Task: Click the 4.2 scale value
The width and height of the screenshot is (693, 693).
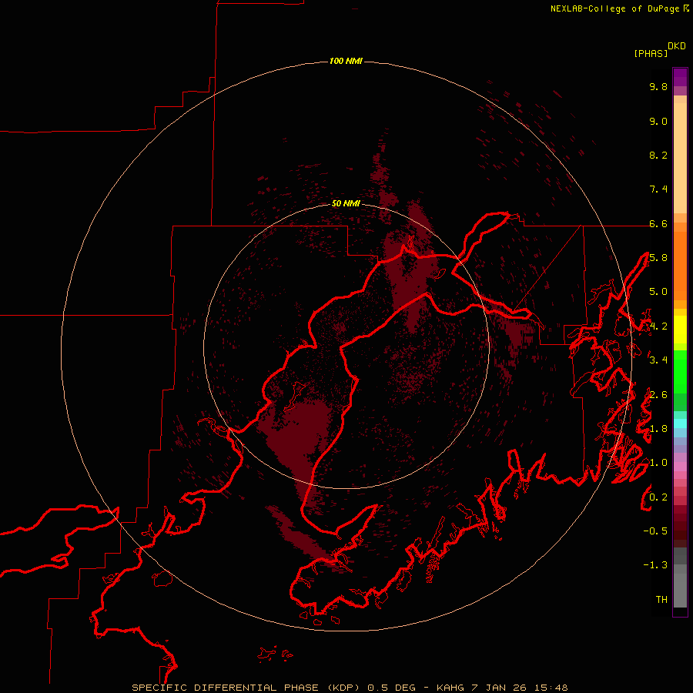Action: click(x=658, y=326)
